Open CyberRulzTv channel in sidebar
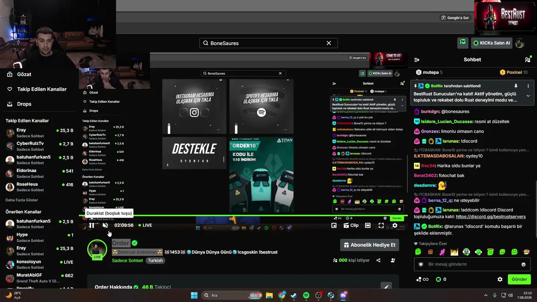This screenshot has height=302, width=537. click(x=39, y=146)
